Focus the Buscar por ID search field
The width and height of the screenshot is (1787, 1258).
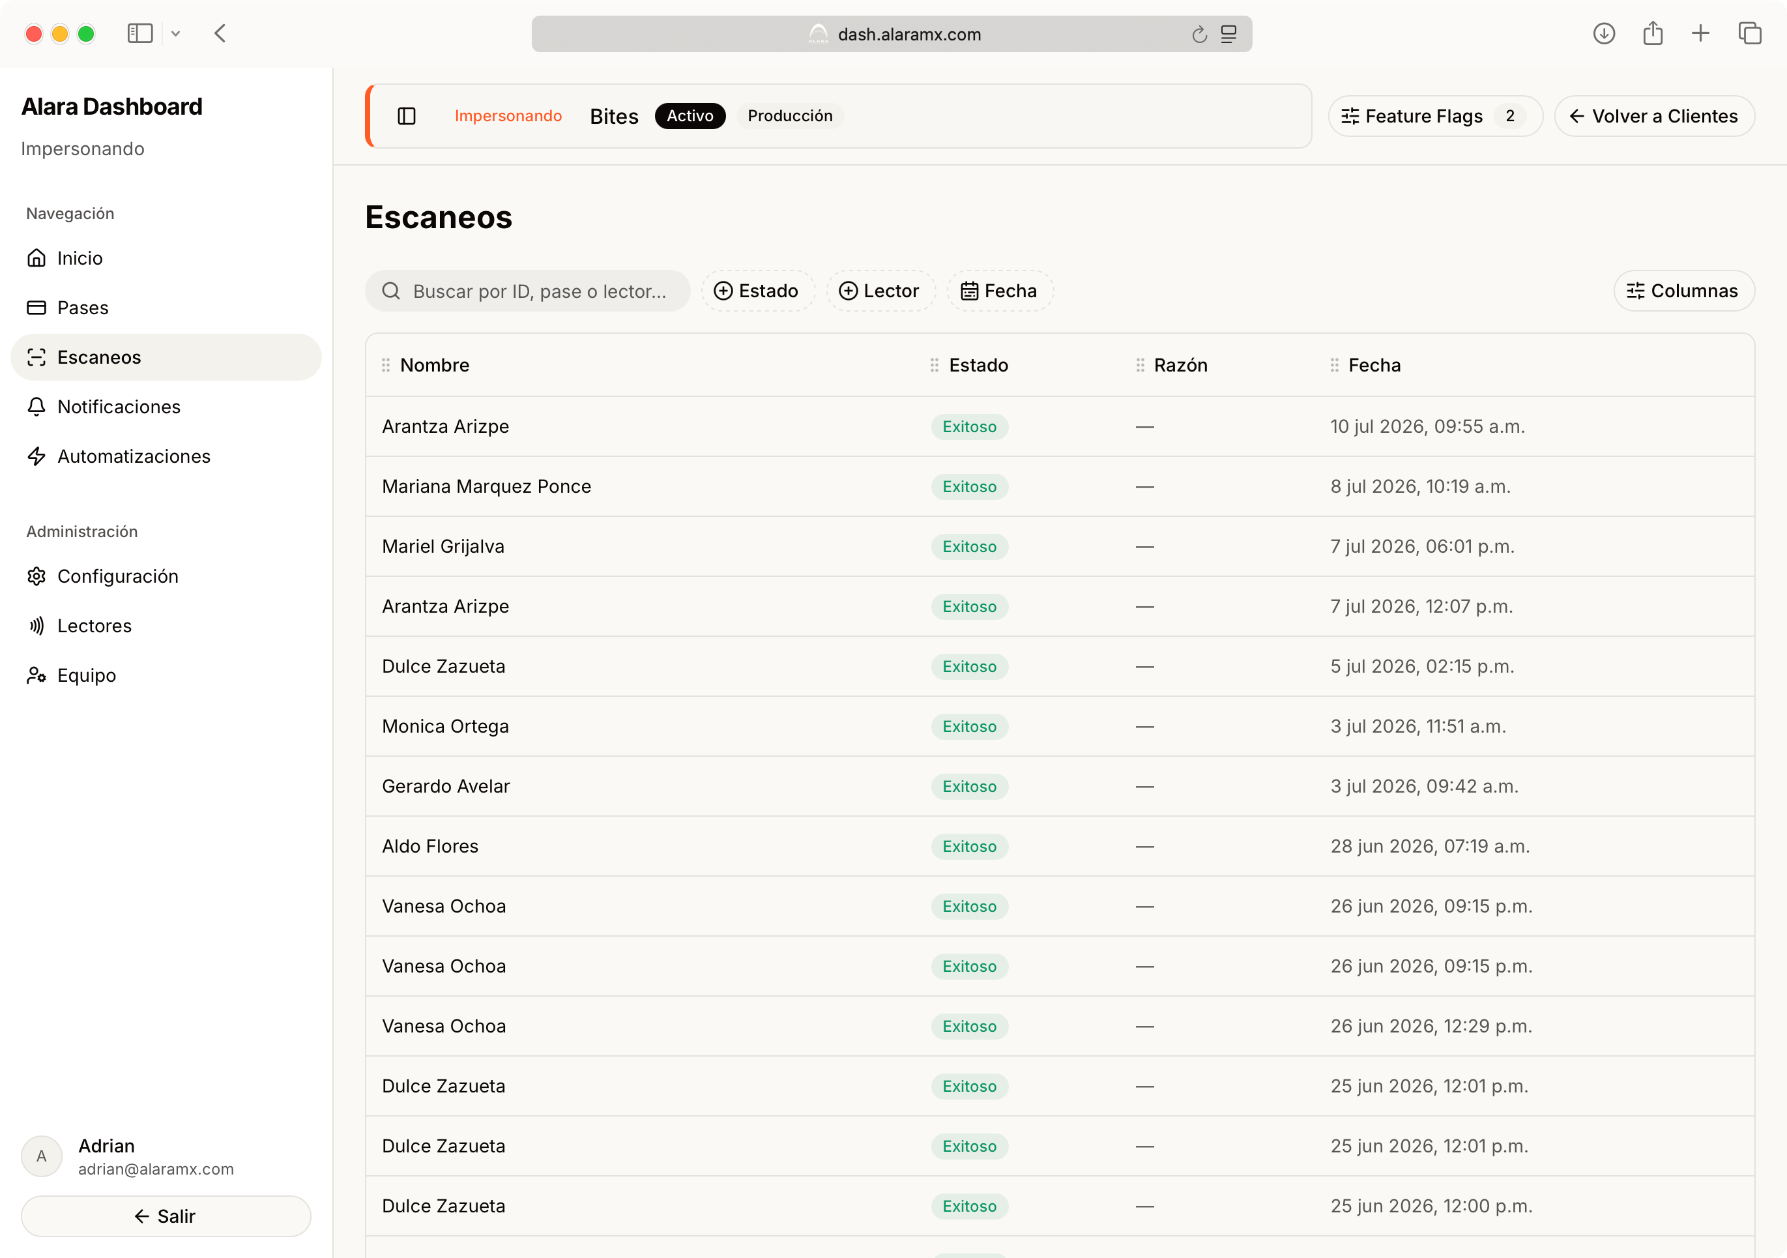528,291
